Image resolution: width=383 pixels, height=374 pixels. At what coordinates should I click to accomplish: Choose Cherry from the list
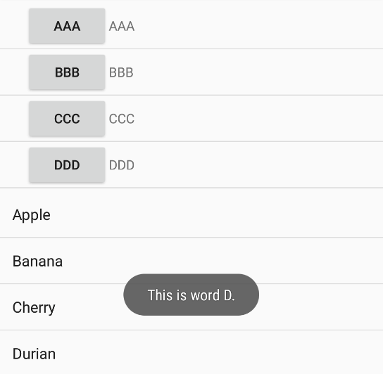pos(191,307)
